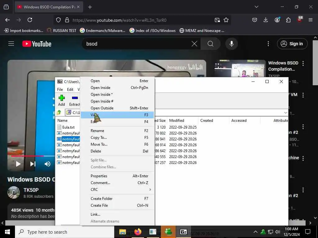Expand the 7-Zip address path dropdown

(x=286, y=112)
